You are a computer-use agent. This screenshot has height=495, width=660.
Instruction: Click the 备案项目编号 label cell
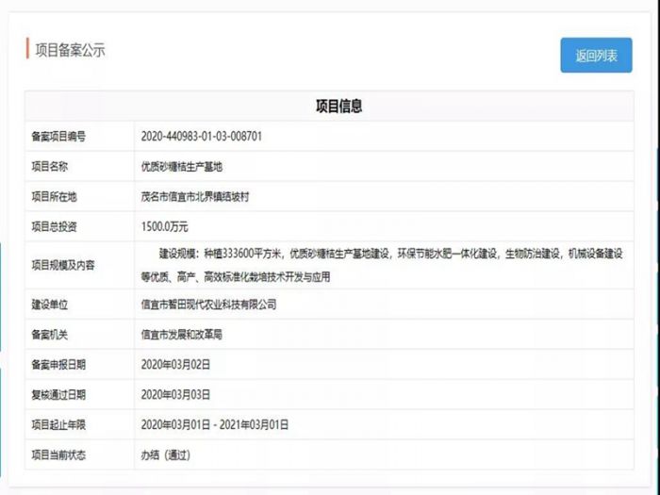click(79, 137)
